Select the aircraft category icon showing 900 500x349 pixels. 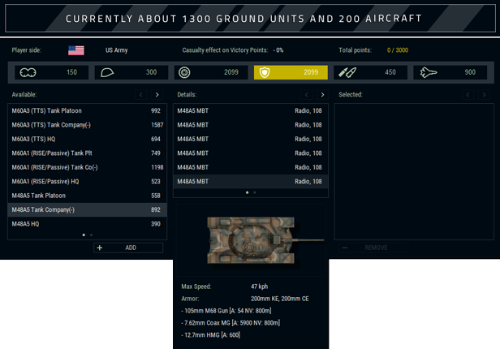428,72
